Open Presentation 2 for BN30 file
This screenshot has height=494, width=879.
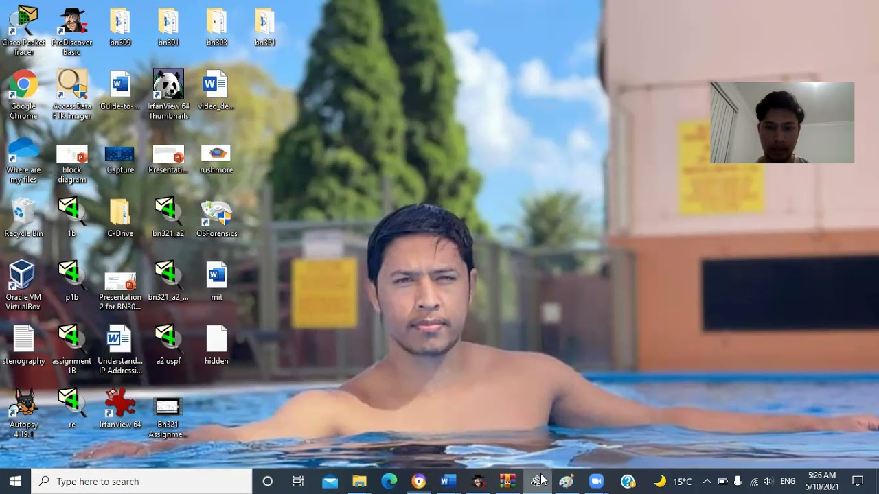(x=120, y=290)
